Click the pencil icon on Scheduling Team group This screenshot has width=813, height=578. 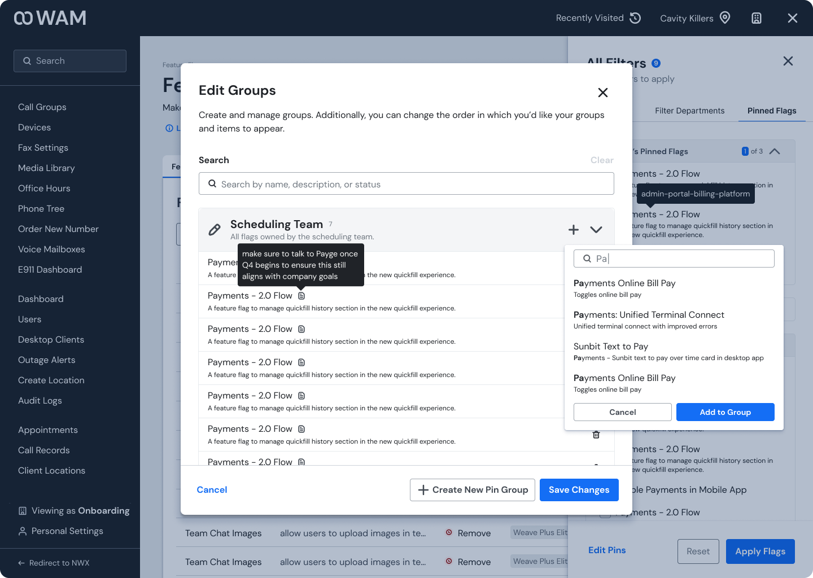click(215, 230)
